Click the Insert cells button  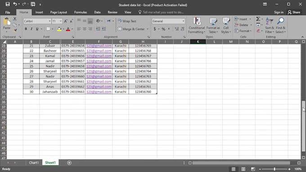click(x=241, y=19)
